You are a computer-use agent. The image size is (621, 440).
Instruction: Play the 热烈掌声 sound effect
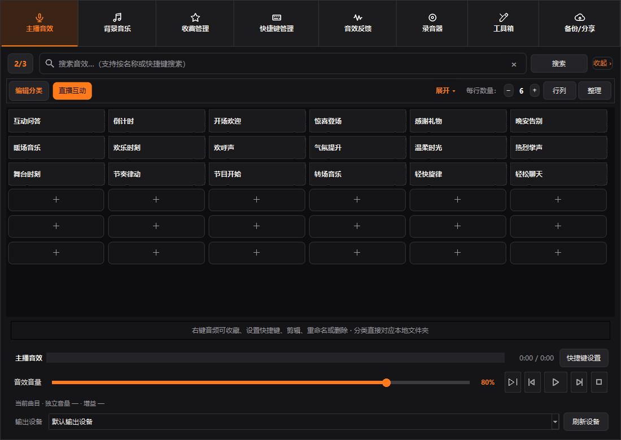pos(558,148)
